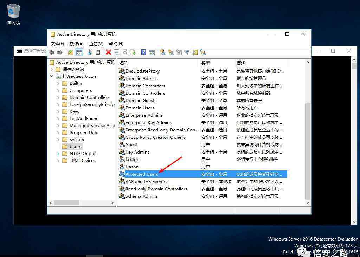Go back using the toolbar back arrow

pyautogui.click(x=52, y=53)
